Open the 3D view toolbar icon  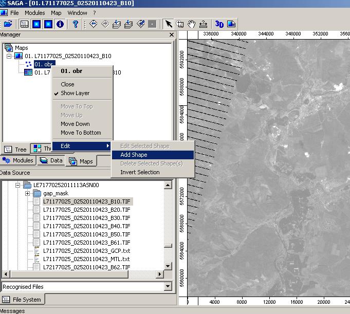pos(219,24)
